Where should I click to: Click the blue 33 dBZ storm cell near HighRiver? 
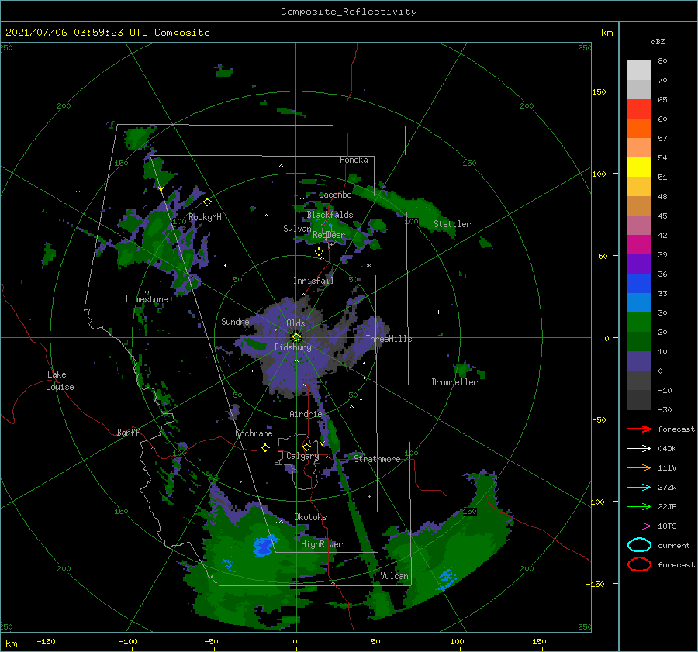pos(264,546)
